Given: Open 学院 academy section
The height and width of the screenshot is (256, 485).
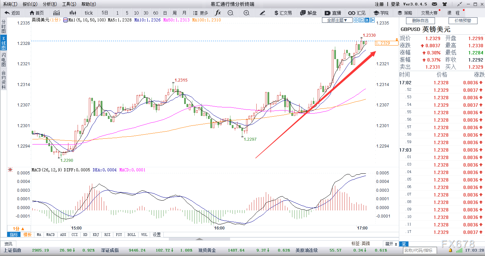Looking at the screenshot, I should (381, 13).
